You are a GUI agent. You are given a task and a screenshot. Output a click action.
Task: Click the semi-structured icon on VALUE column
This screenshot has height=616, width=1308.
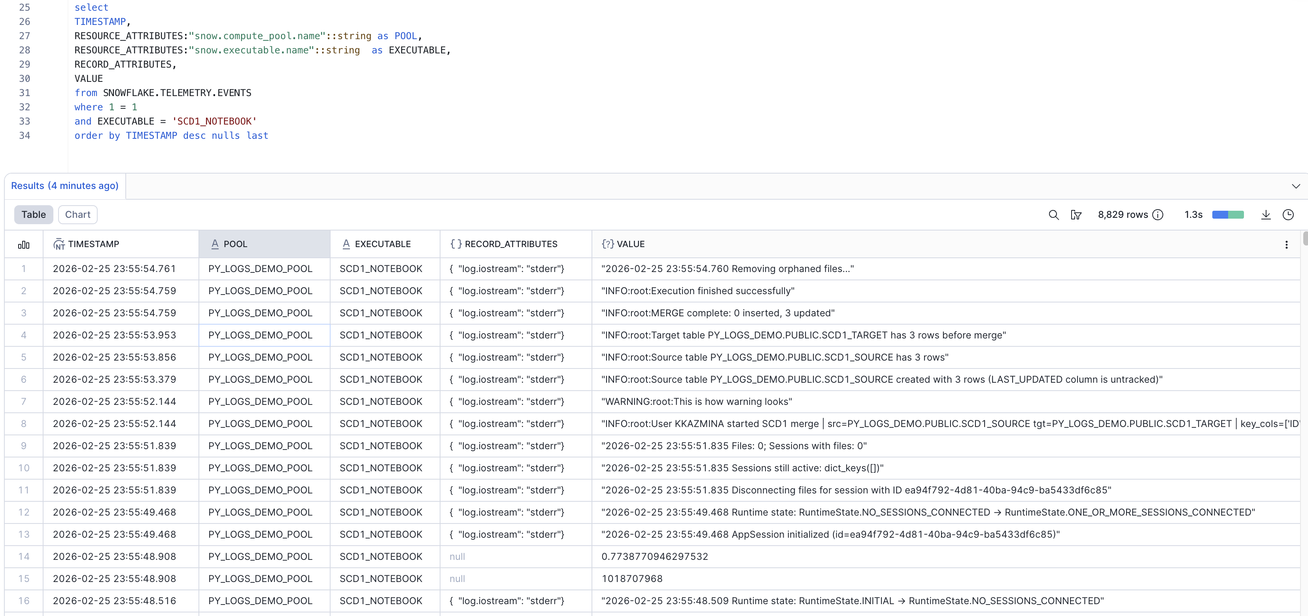click(x=608, y=244)
